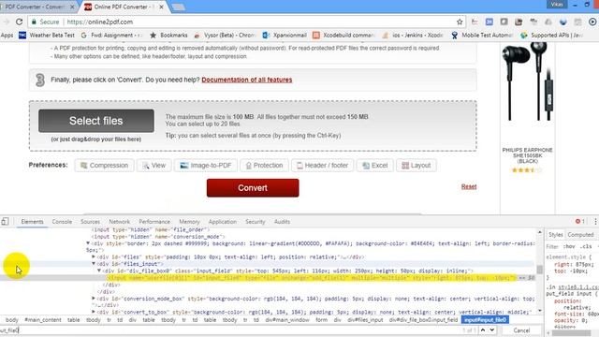
Task: Switch to DevTools Performance tab
Action: [x=154, y=222]
